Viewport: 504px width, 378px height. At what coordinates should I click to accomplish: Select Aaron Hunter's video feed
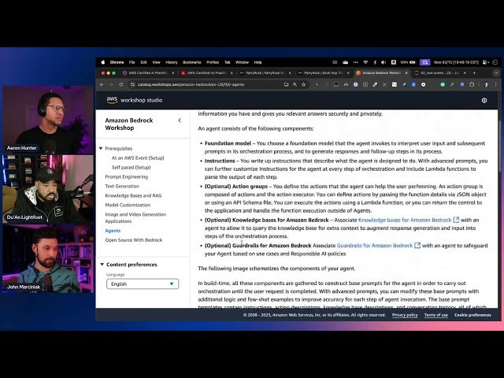(48, 120)
